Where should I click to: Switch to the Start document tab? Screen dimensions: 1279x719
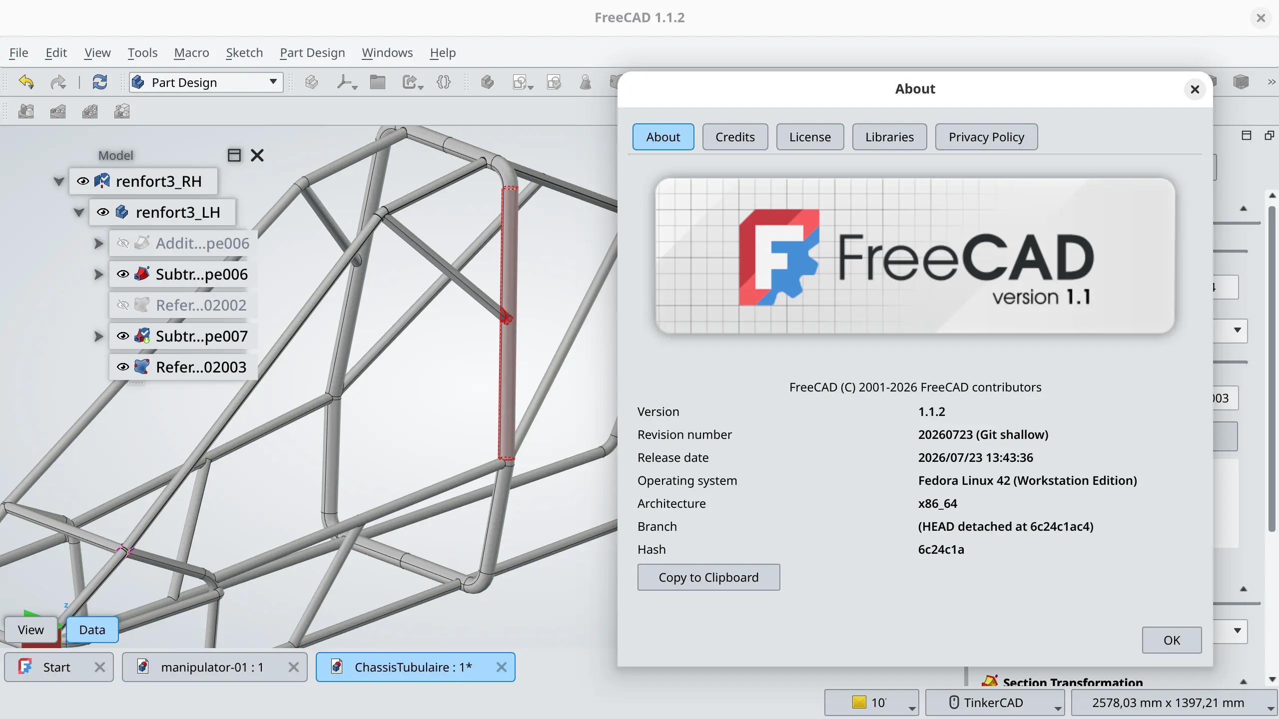click(59, 667)
